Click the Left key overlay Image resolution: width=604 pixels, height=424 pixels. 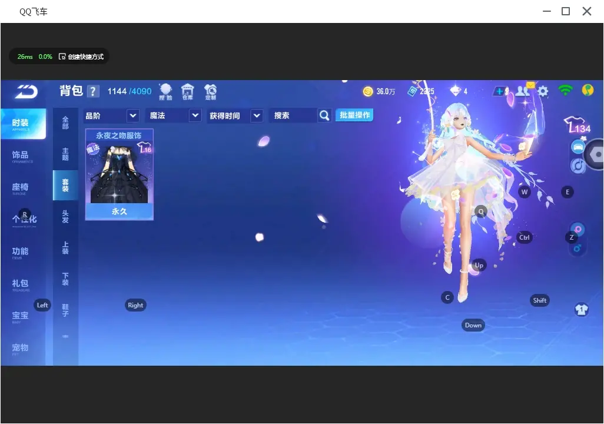point(42,305)
